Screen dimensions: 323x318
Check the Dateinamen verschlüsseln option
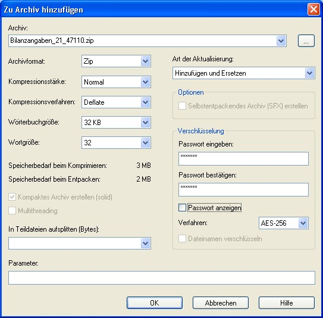click(182, 239)
